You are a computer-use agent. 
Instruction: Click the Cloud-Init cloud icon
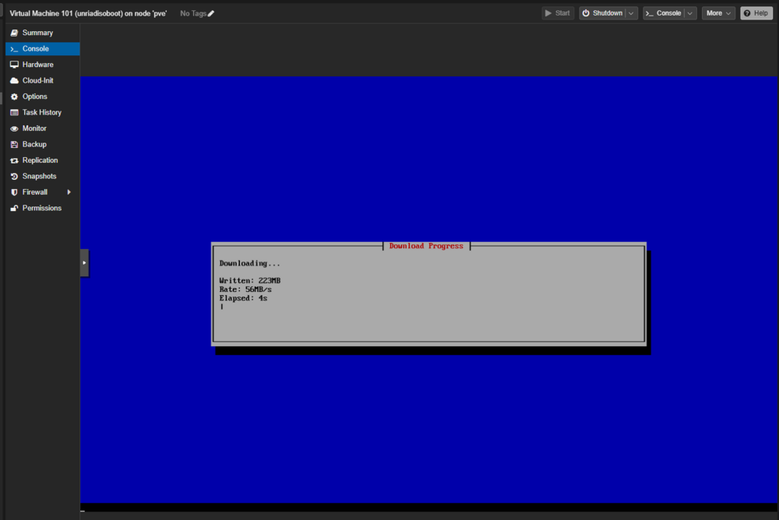[14, 80]
